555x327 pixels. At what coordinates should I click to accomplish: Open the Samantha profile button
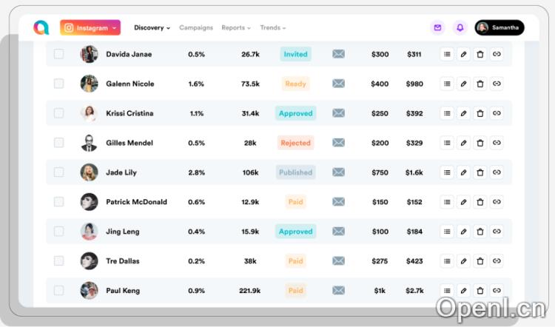pyautogui.click(x=499, y=27)
